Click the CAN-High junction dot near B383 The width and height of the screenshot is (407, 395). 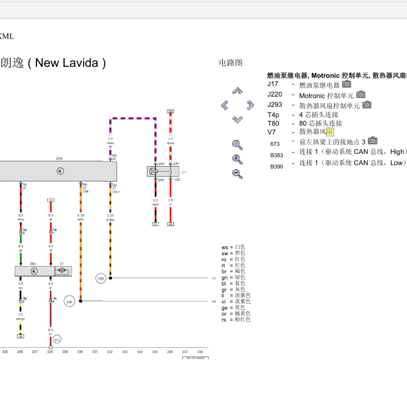[110, 278]
